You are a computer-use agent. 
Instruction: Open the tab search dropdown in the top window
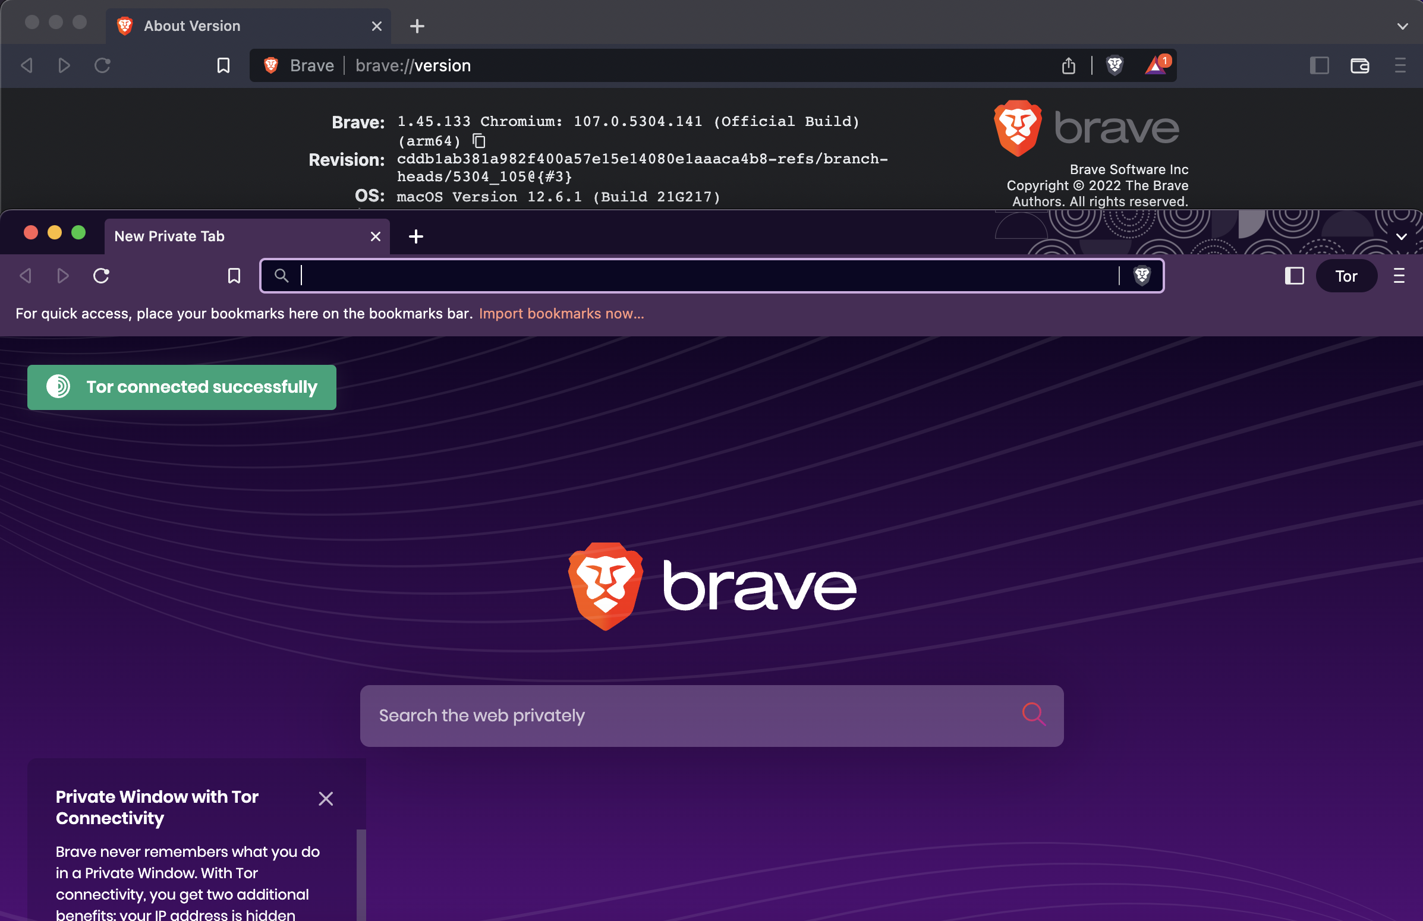click(1402, 26)
